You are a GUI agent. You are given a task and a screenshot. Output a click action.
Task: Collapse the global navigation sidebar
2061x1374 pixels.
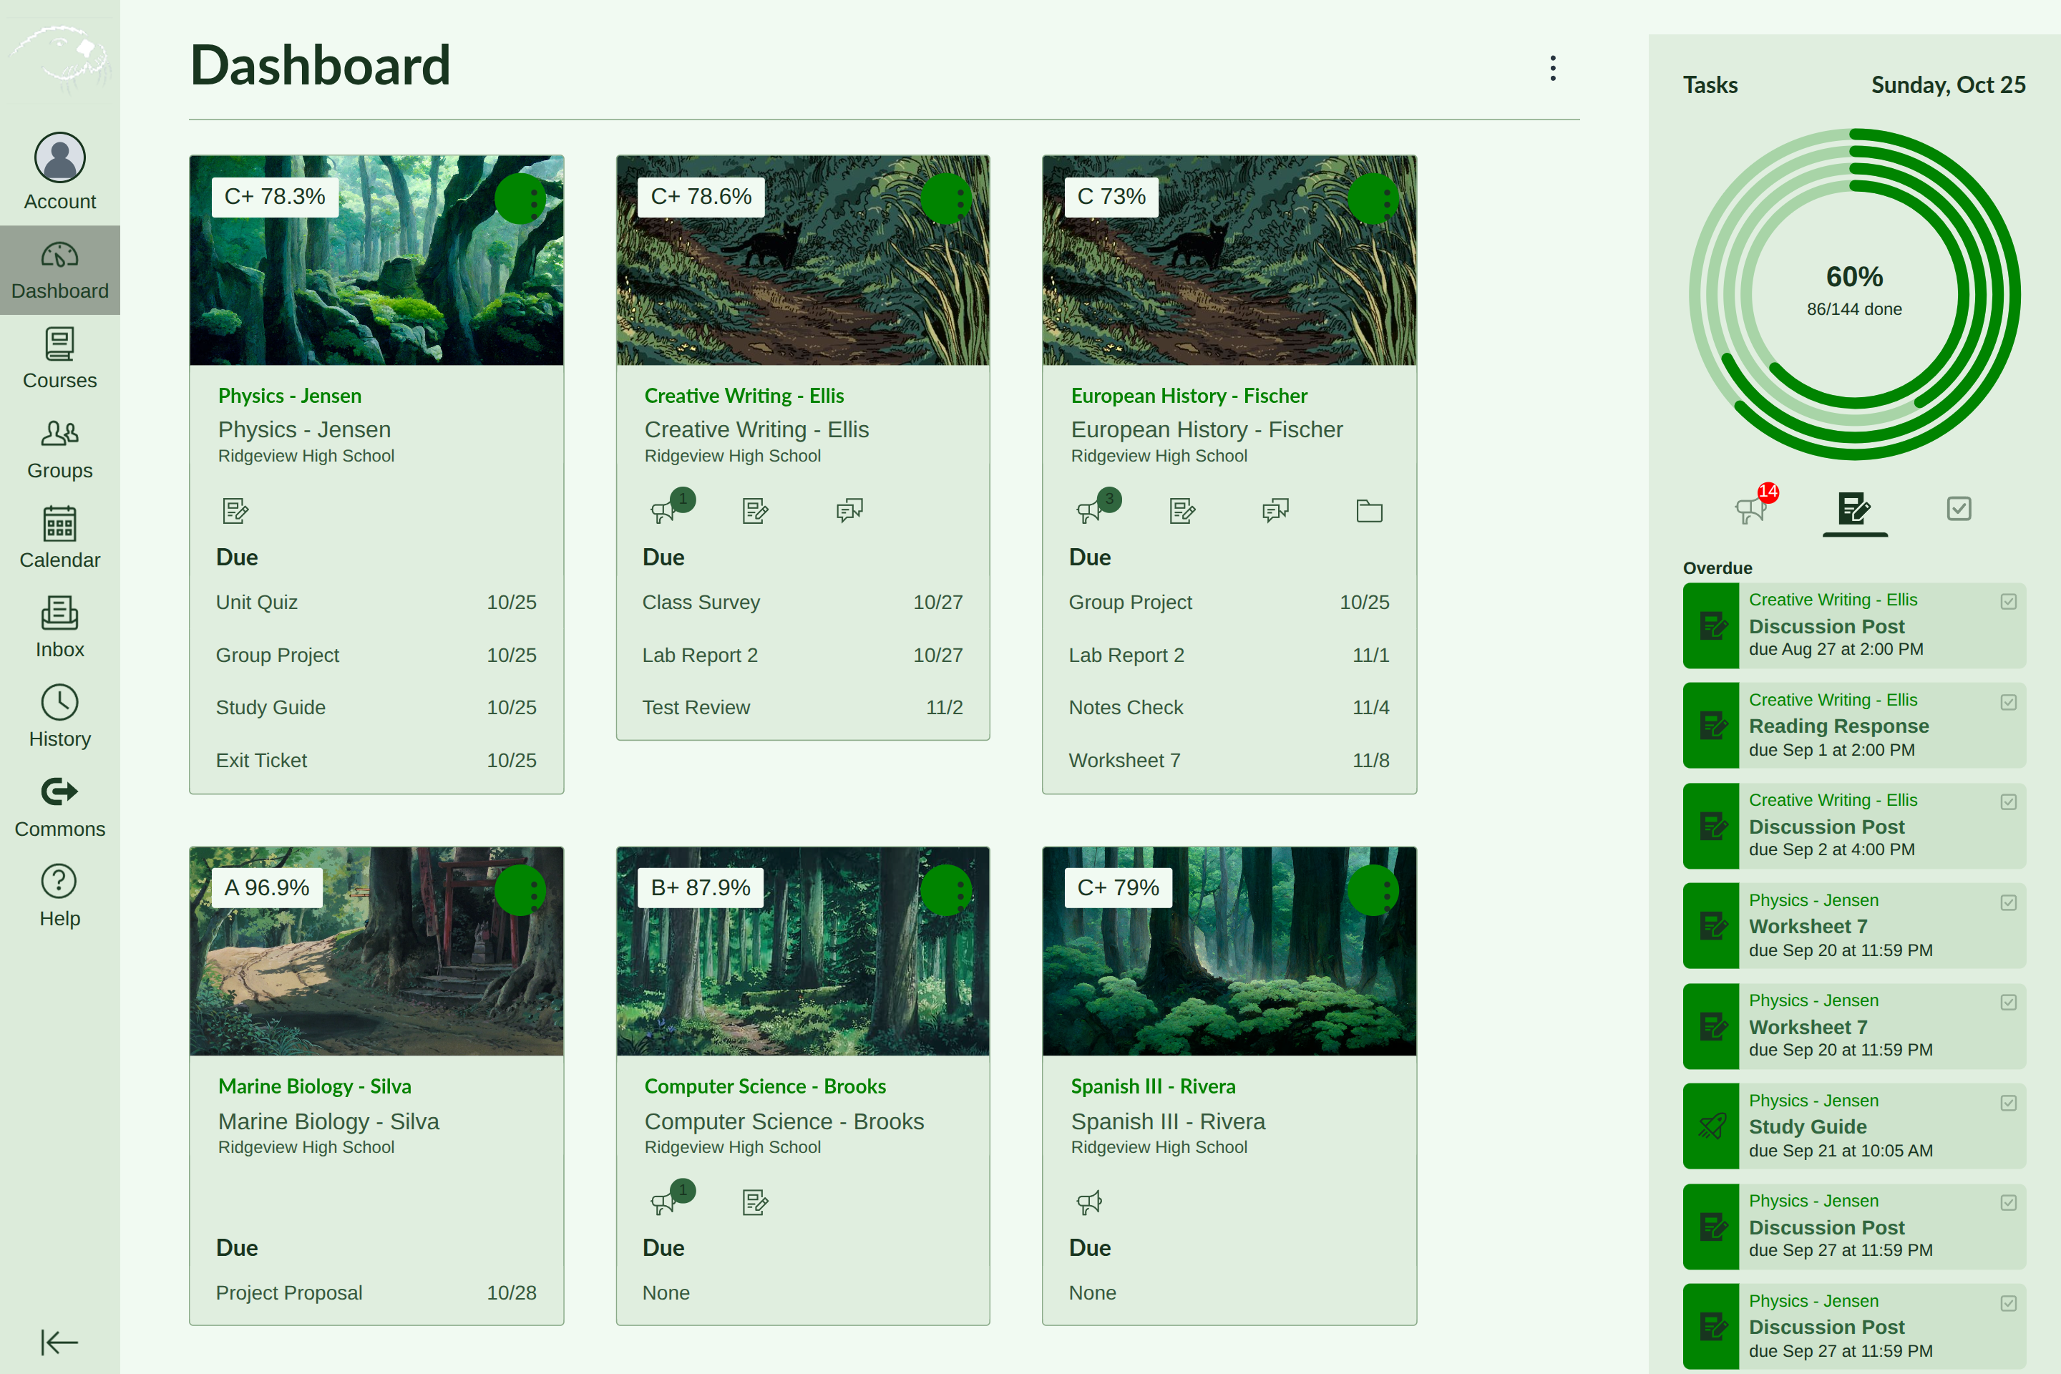[59, 1342]
